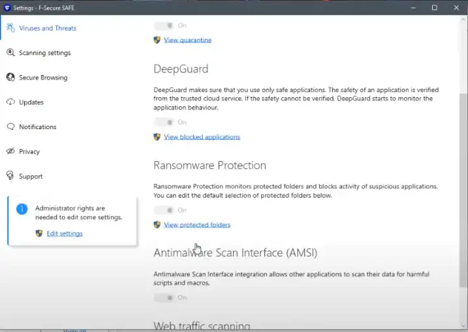
Task: Click the Viruses and Threats sidebar icon
Action: (10, 28)
